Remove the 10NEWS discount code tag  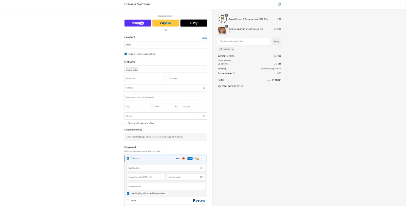(233, 50)
